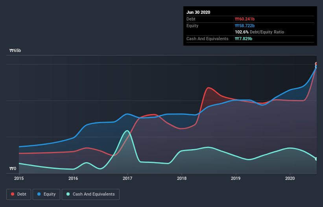Screen dimensions: 323x207
Task: Click the 2015 x-axis label
Action: [19, 178]
